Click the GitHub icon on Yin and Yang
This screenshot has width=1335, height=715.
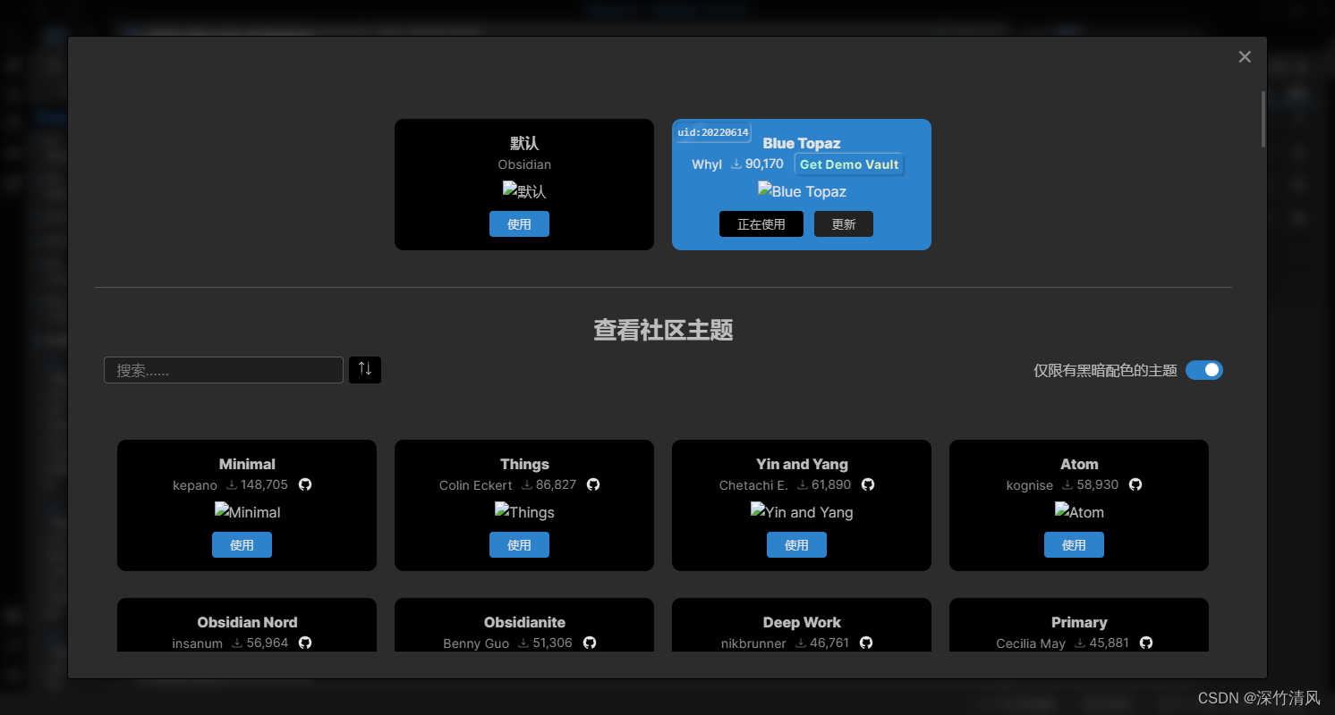coord(868,484)
